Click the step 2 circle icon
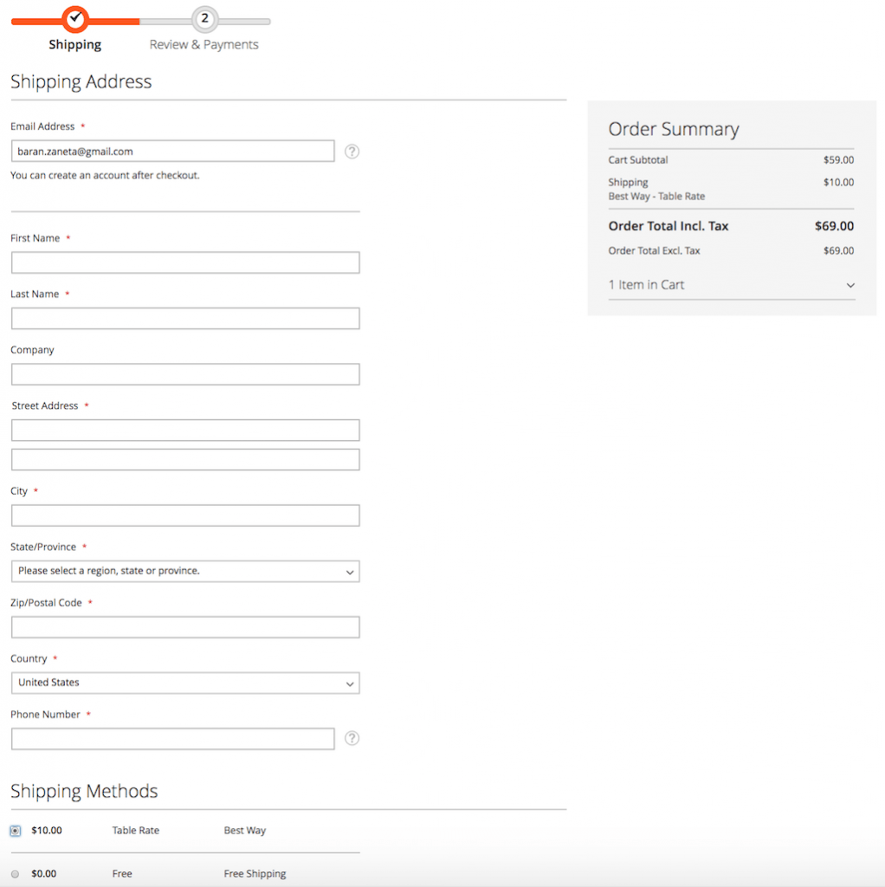Viewport: 885px width, 887px height. pos(204,18)
